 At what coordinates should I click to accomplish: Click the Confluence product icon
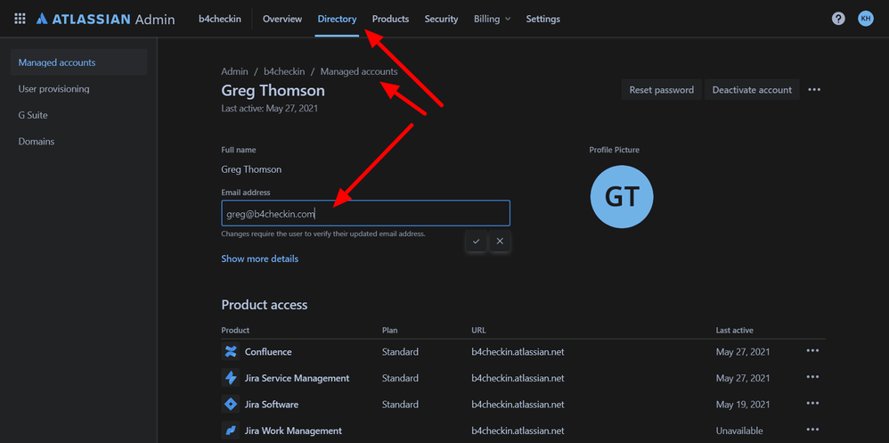click(231, 352)
